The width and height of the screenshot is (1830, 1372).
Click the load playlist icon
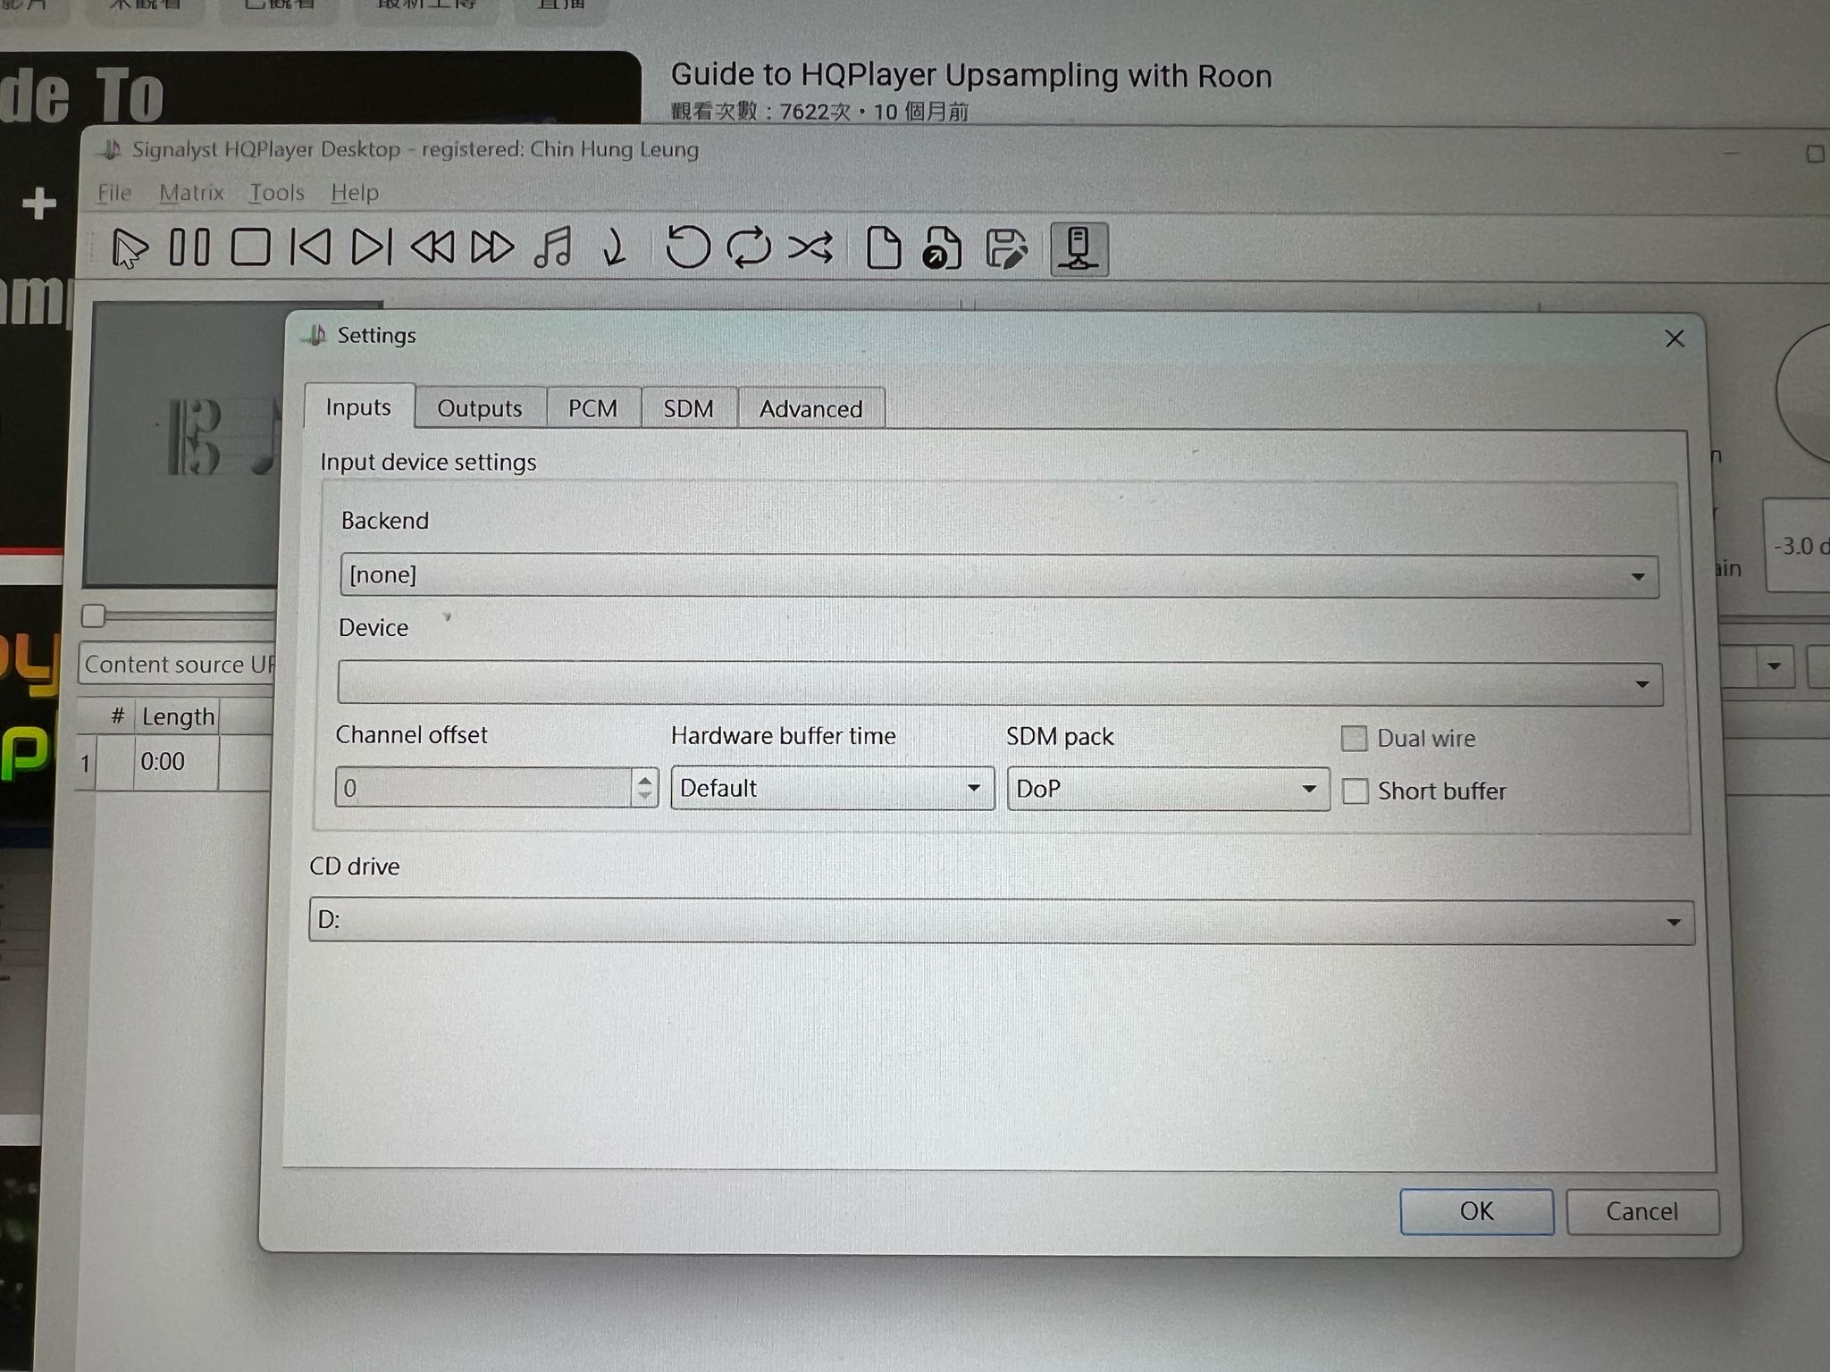(942, 248)
